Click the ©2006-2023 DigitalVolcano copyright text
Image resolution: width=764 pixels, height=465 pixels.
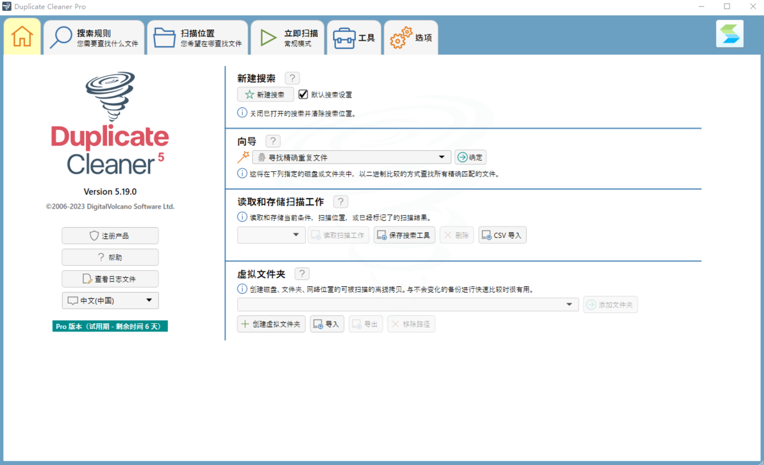(110, 207)
